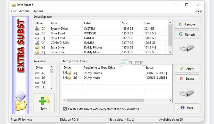The width and height of the screenshot is (214, 124).
Task: Click the Z: folder icon in Startup Extra Drives
Action: pos(69,78)
